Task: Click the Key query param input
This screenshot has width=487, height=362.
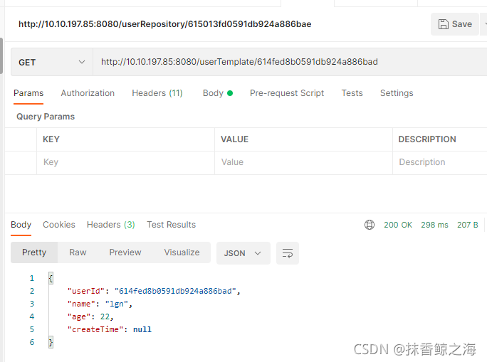Action: [x=125, y=162]
